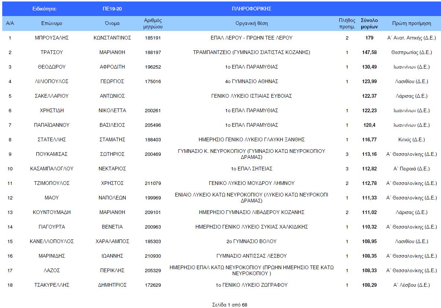Viewport: 441px width, 308px height.
Task: Select the name ΝΕΚΤΑΡΙΟΣ in row 10
Action: click(112, 169)
